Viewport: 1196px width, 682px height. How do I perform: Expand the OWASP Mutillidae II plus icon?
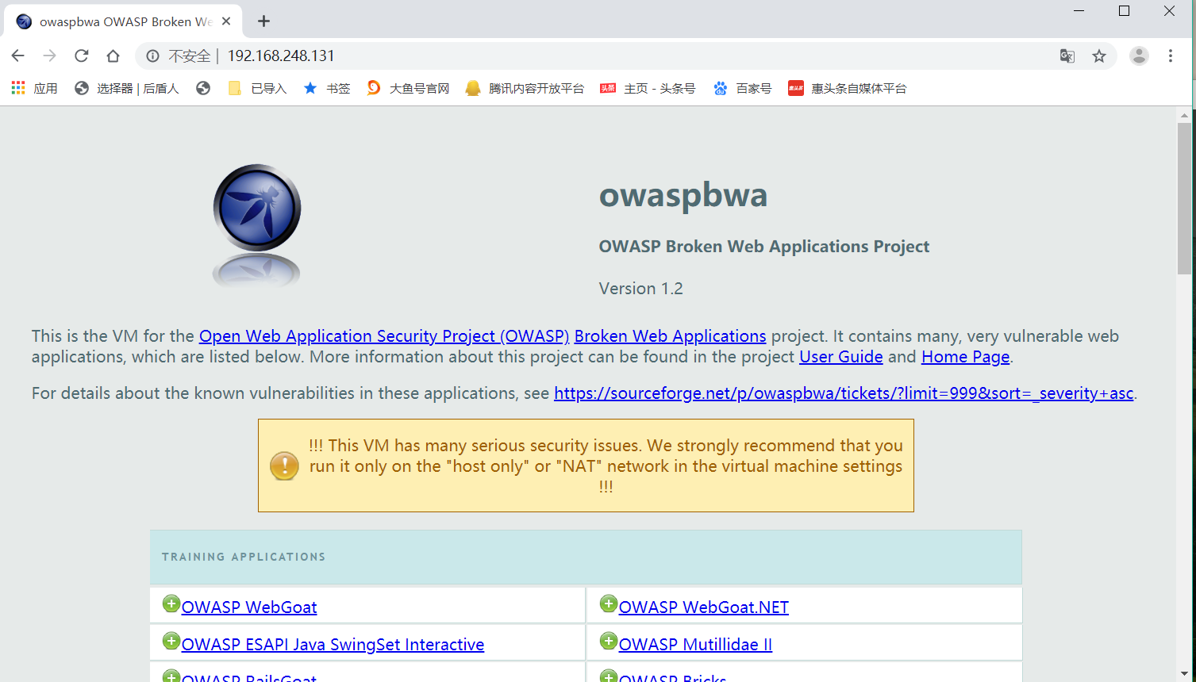609,641
